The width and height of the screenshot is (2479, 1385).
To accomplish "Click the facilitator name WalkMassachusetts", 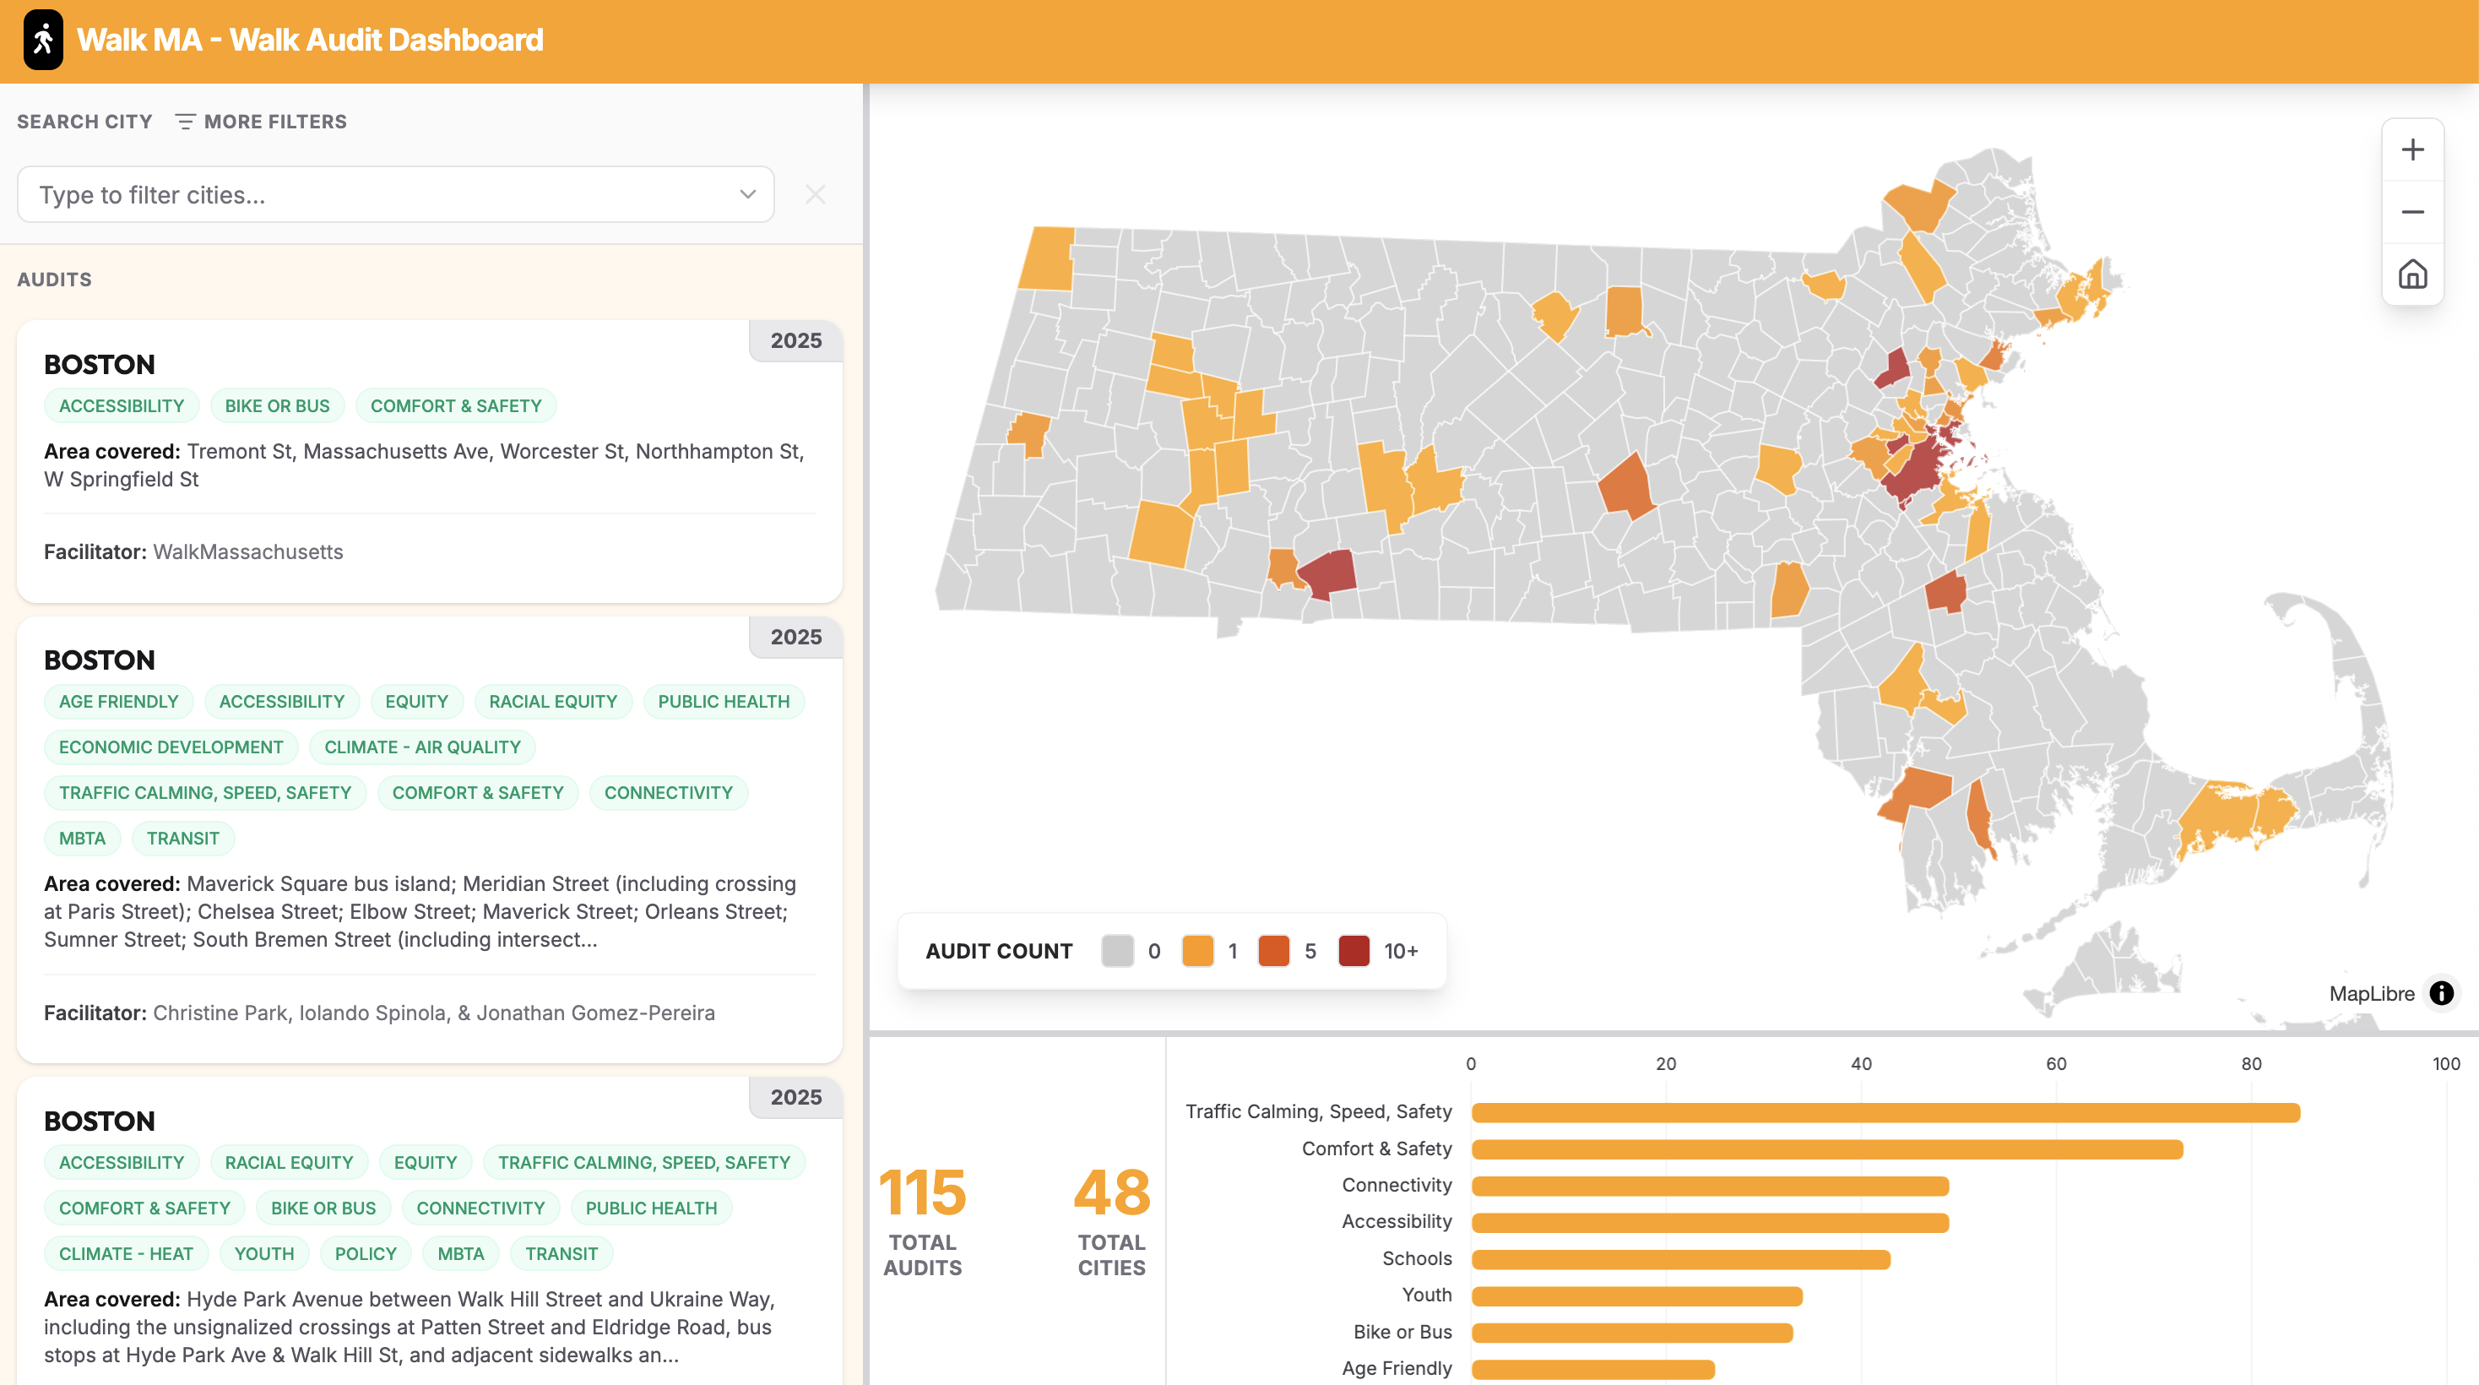I will (x=247, y=551).
